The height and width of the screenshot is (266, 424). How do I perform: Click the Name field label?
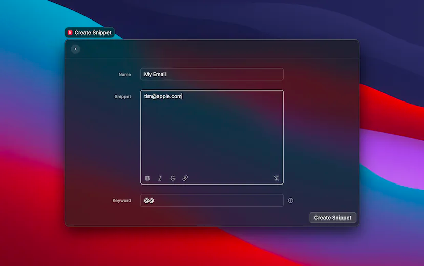tap(124, 74)
